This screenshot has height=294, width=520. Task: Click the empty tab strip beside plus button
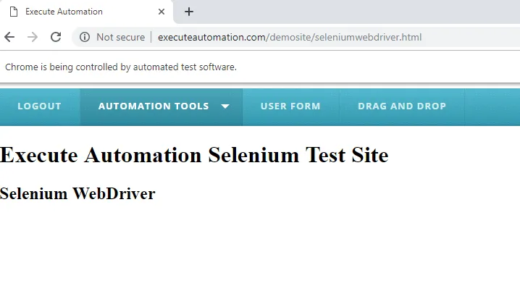click(348, 12)
